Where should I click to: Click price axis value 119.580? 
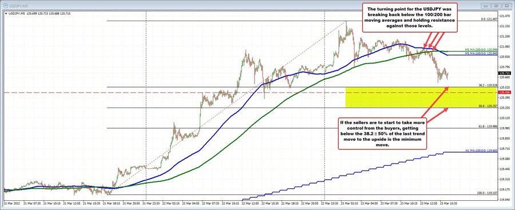pos(505,159)
